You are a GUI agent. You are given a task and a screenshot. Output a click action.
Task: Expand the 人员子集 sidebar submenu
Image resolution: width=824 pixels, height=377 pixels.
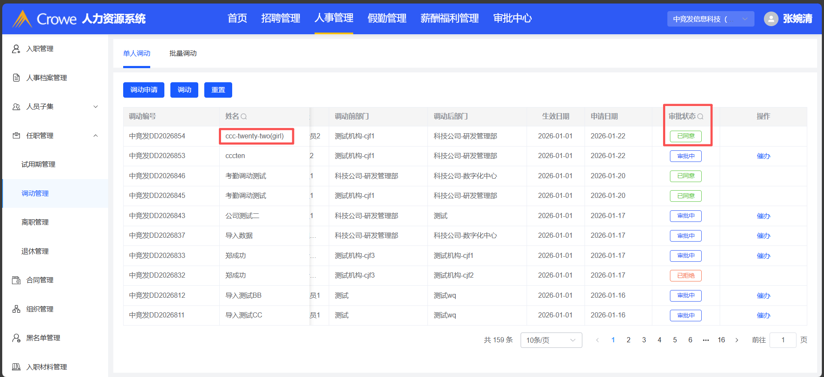(96, 107)
